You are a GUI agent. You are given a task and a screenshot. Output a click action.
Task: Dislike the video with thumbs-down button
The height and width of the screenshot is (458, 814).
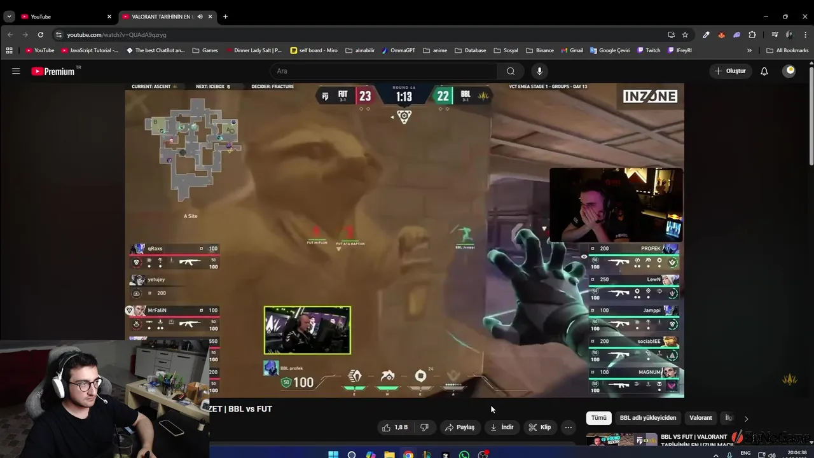(424, 427)
